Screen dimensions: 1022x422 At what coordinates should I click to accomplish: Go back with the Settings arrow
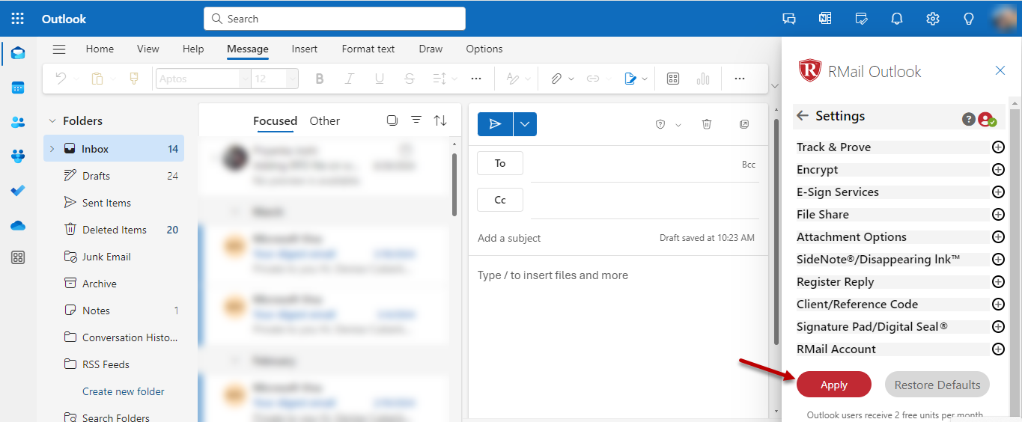[803, 116]
